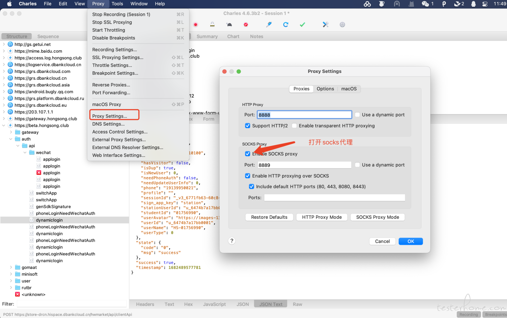Cancel the Proxy Settings dialog
507x318 pixels.
tap(382, 241)
